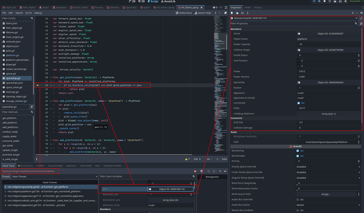Open the load resource folder icon

pyautogui.click(x=237, y=13)
